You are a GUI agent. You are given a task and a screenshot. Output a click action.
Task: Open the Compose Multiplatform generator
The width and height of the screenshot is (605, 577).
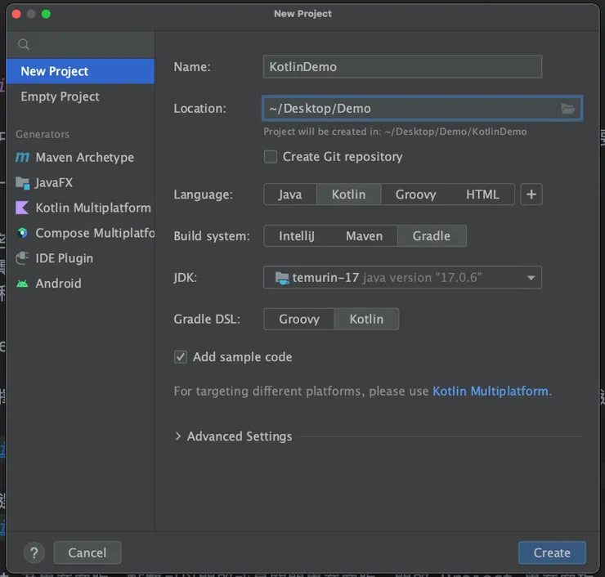tap(80, 233)
